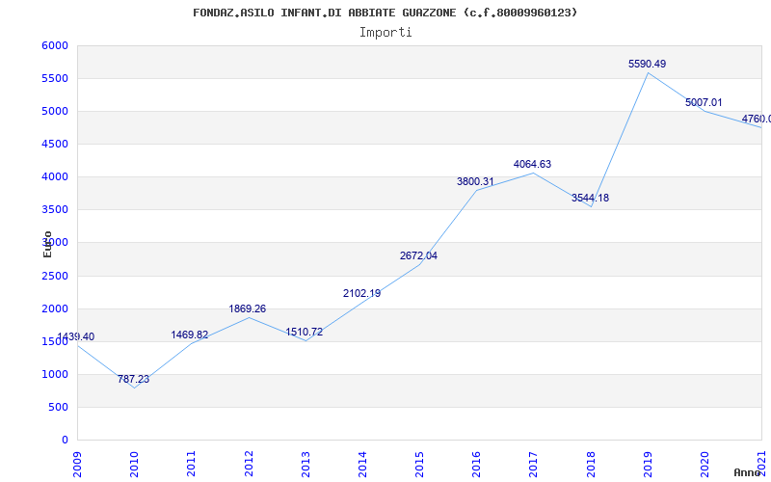Click the 2016 x-axis year label

pyautogui.click(x=476, y=464)
